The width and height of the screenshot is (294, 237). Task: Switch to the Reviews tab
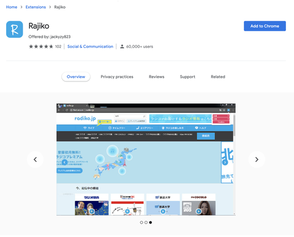click(157, 77)
